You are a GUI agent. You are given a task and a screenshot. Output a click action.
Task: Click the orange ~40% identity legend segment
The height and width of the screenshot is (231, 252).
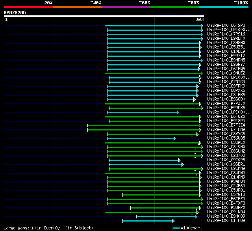pos(77,7)
